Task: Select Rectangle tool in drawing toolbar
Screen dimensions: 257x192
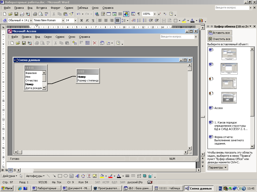Action: (x=60, y=176)
